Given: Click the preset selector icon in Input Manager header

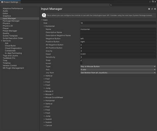Looking at the screenshot, I should (152, 9).
